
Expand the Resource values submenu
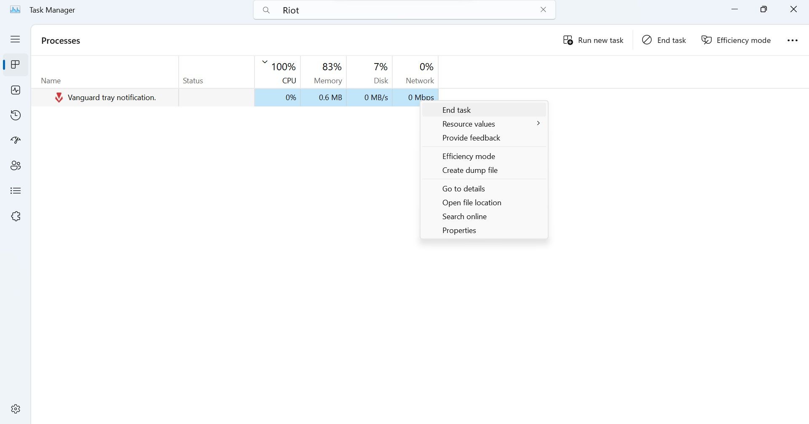pos(484,124)
